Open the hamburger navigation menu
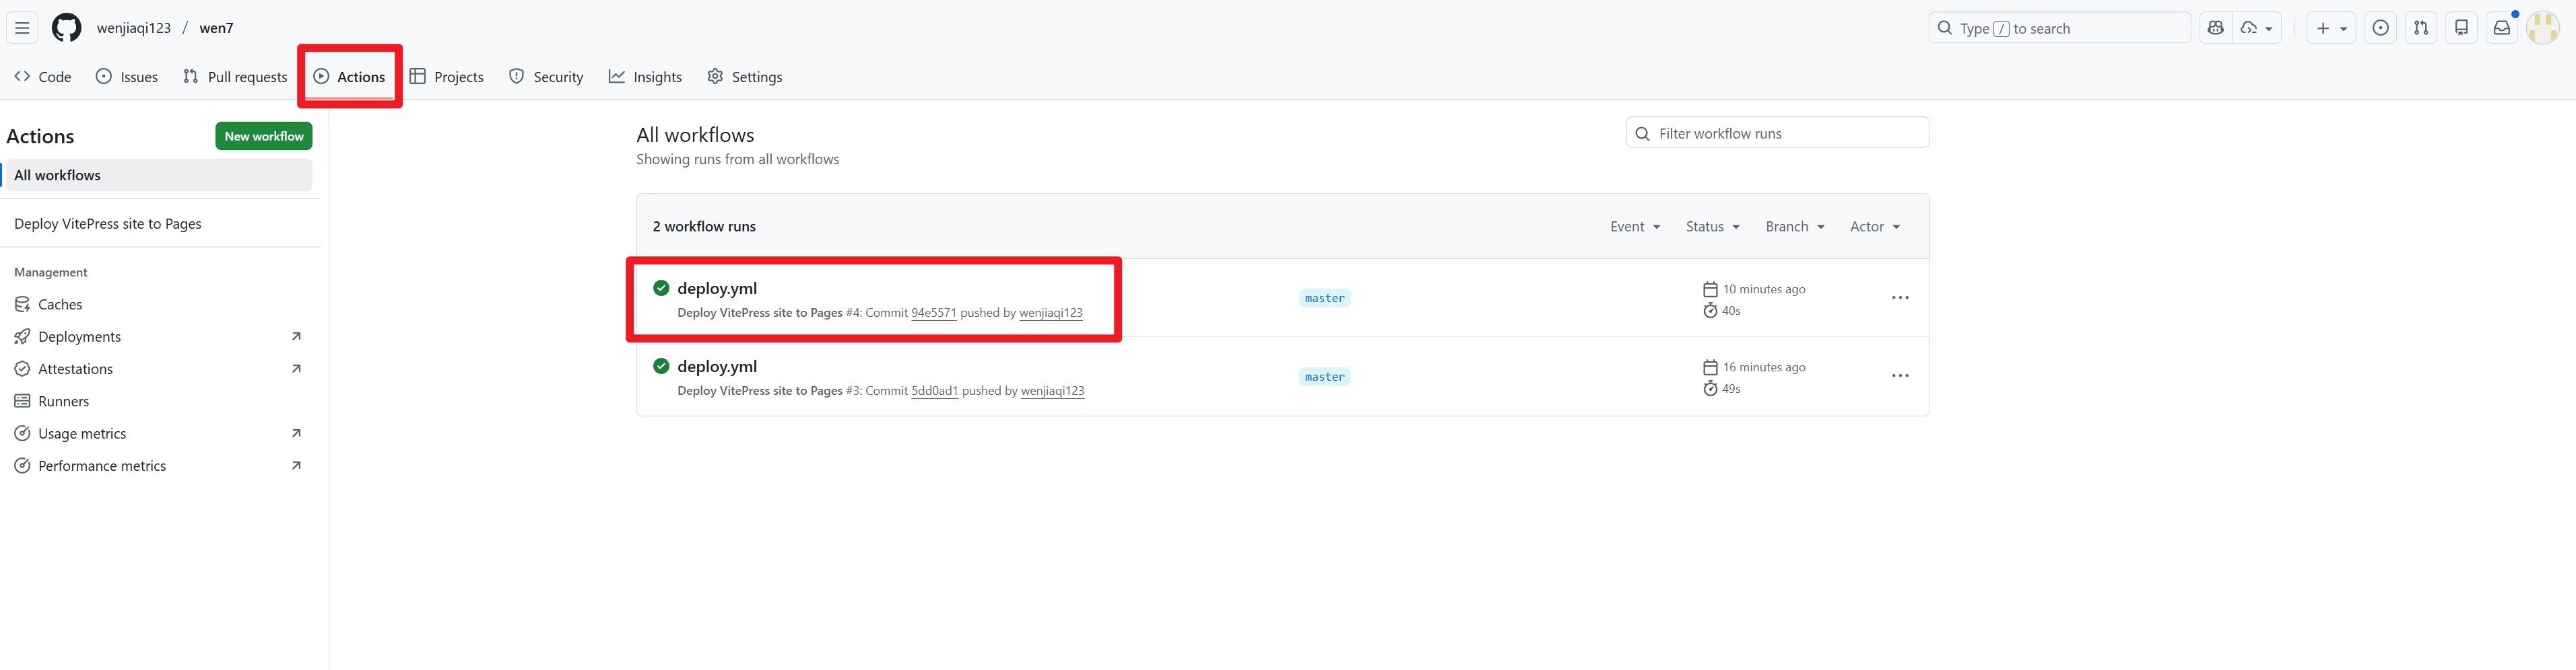This screenshot has width=2576, height=670. tap(22, 28)
